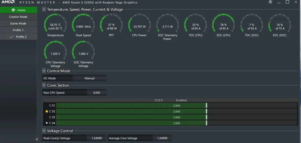This screenshot has width=301, height=143.
Task: Select Profile 2
Action: click(x=18, y=37)
